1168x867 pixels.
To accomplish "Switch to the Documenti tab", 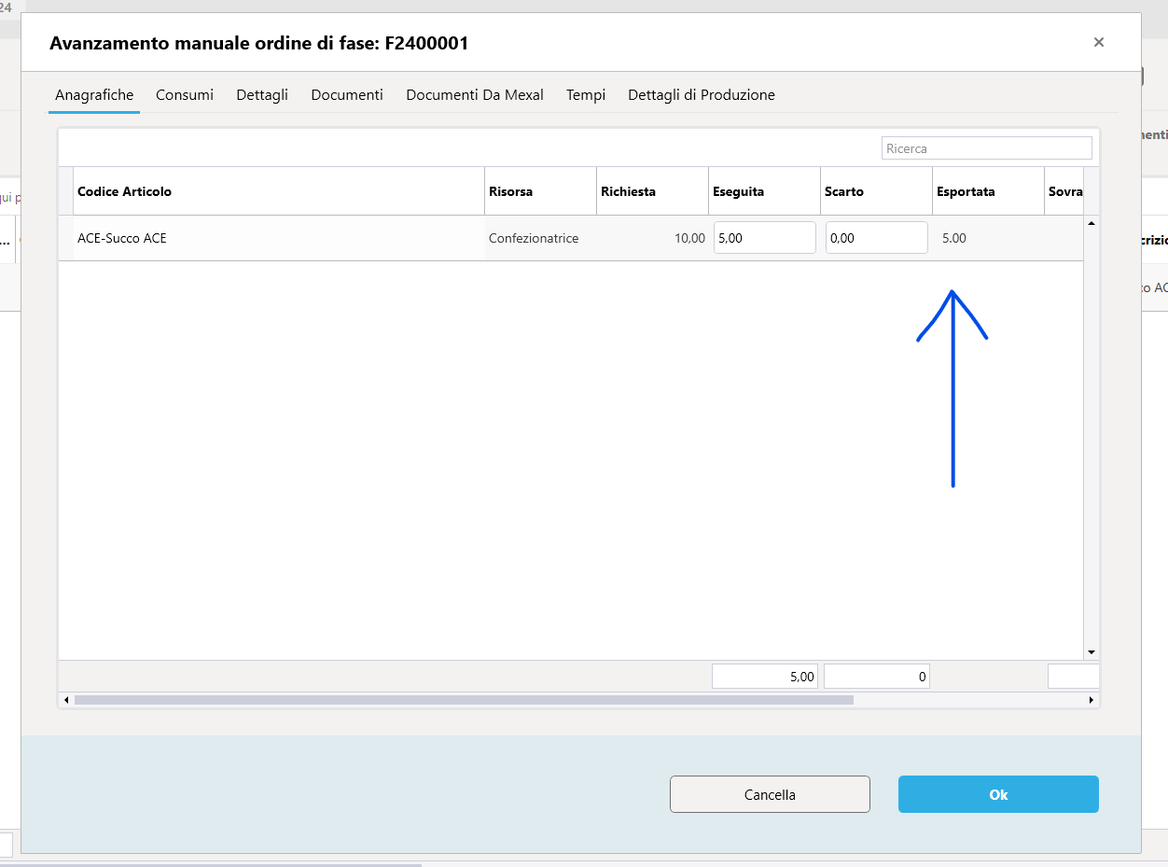I will pyautogui.click(x=347, y=94).
